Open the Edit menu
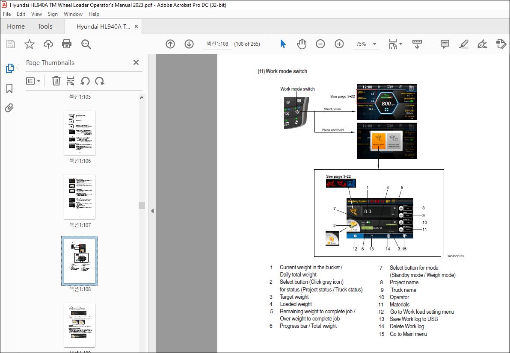This screenshot has height=353, width=510. (21, 14)
